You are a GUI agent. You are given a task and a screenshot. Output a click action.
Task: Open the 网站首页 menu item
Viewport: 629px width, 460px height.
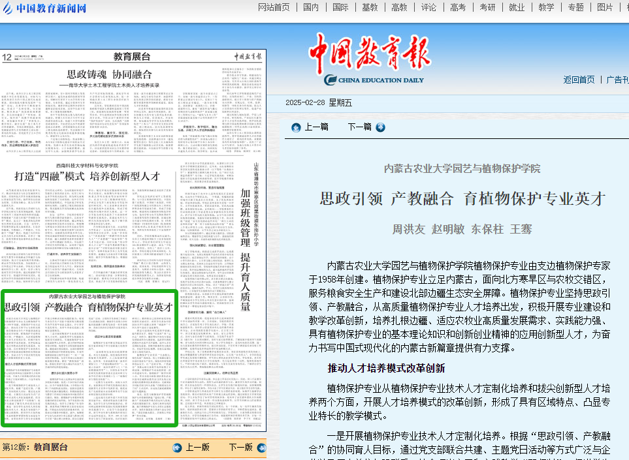(x=274, y=7)
